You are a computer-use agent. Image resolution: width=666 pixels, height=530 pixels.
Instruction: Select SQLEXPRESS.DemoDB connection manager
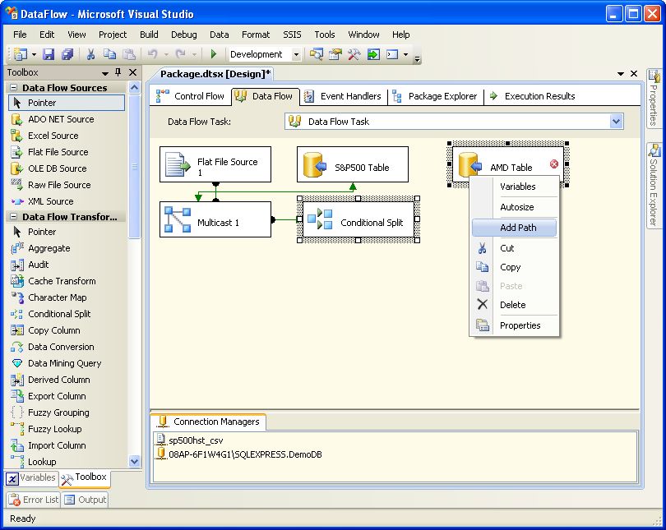click(x=239, y=454)
